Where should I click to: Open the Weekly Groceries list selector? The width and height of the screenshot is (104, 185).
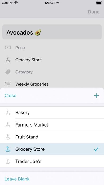coord(52,84)
